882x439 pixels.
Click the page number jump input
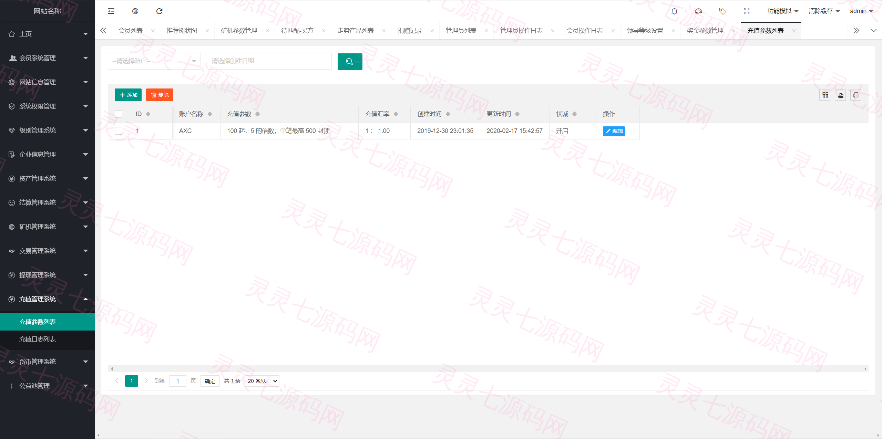[178, 381]
